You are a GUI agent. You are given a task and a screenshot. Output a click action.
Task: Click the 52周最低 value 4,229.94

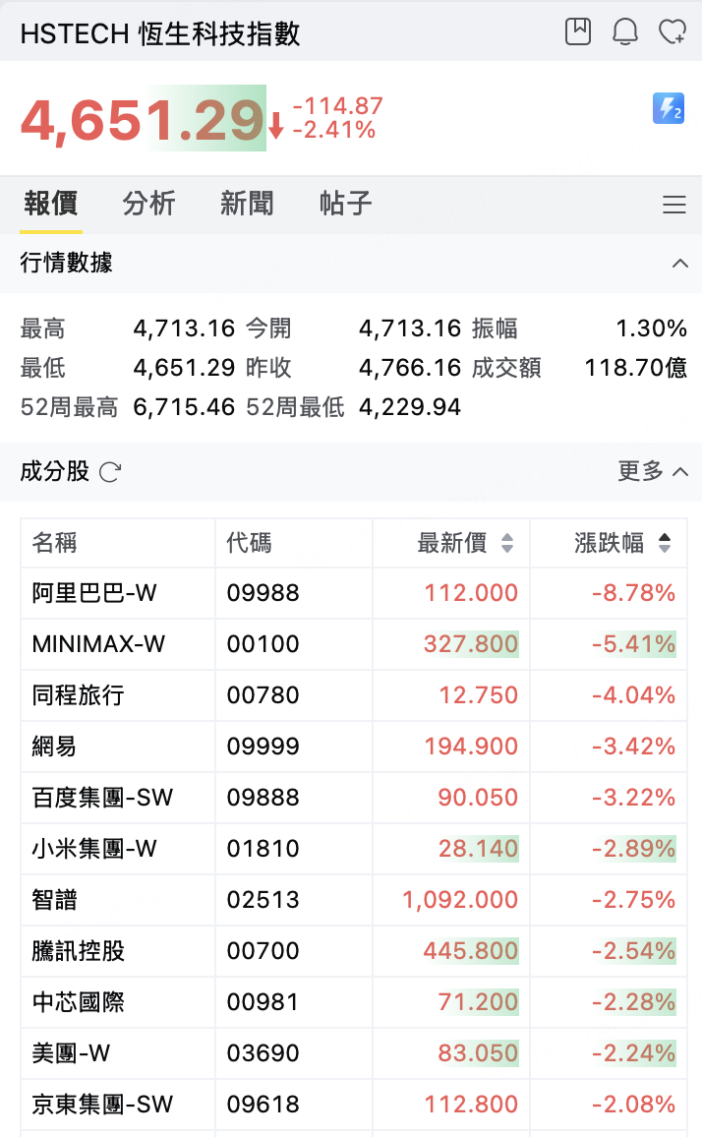click(410, 407)
